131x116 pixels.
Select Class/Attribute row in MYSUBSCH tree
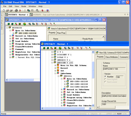coord(24,47)
